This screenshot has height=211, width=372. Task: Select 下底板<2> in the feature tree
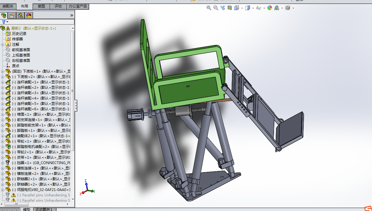41,77
